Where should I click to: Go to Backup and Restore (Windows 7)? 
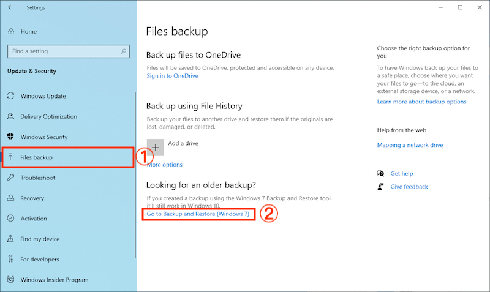[x=198, y=214]
